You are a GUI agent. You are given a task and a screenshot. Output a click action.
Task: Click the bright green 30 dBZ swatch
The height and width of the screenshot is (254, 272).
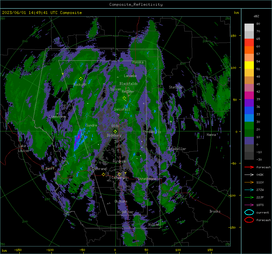point(249,126)
